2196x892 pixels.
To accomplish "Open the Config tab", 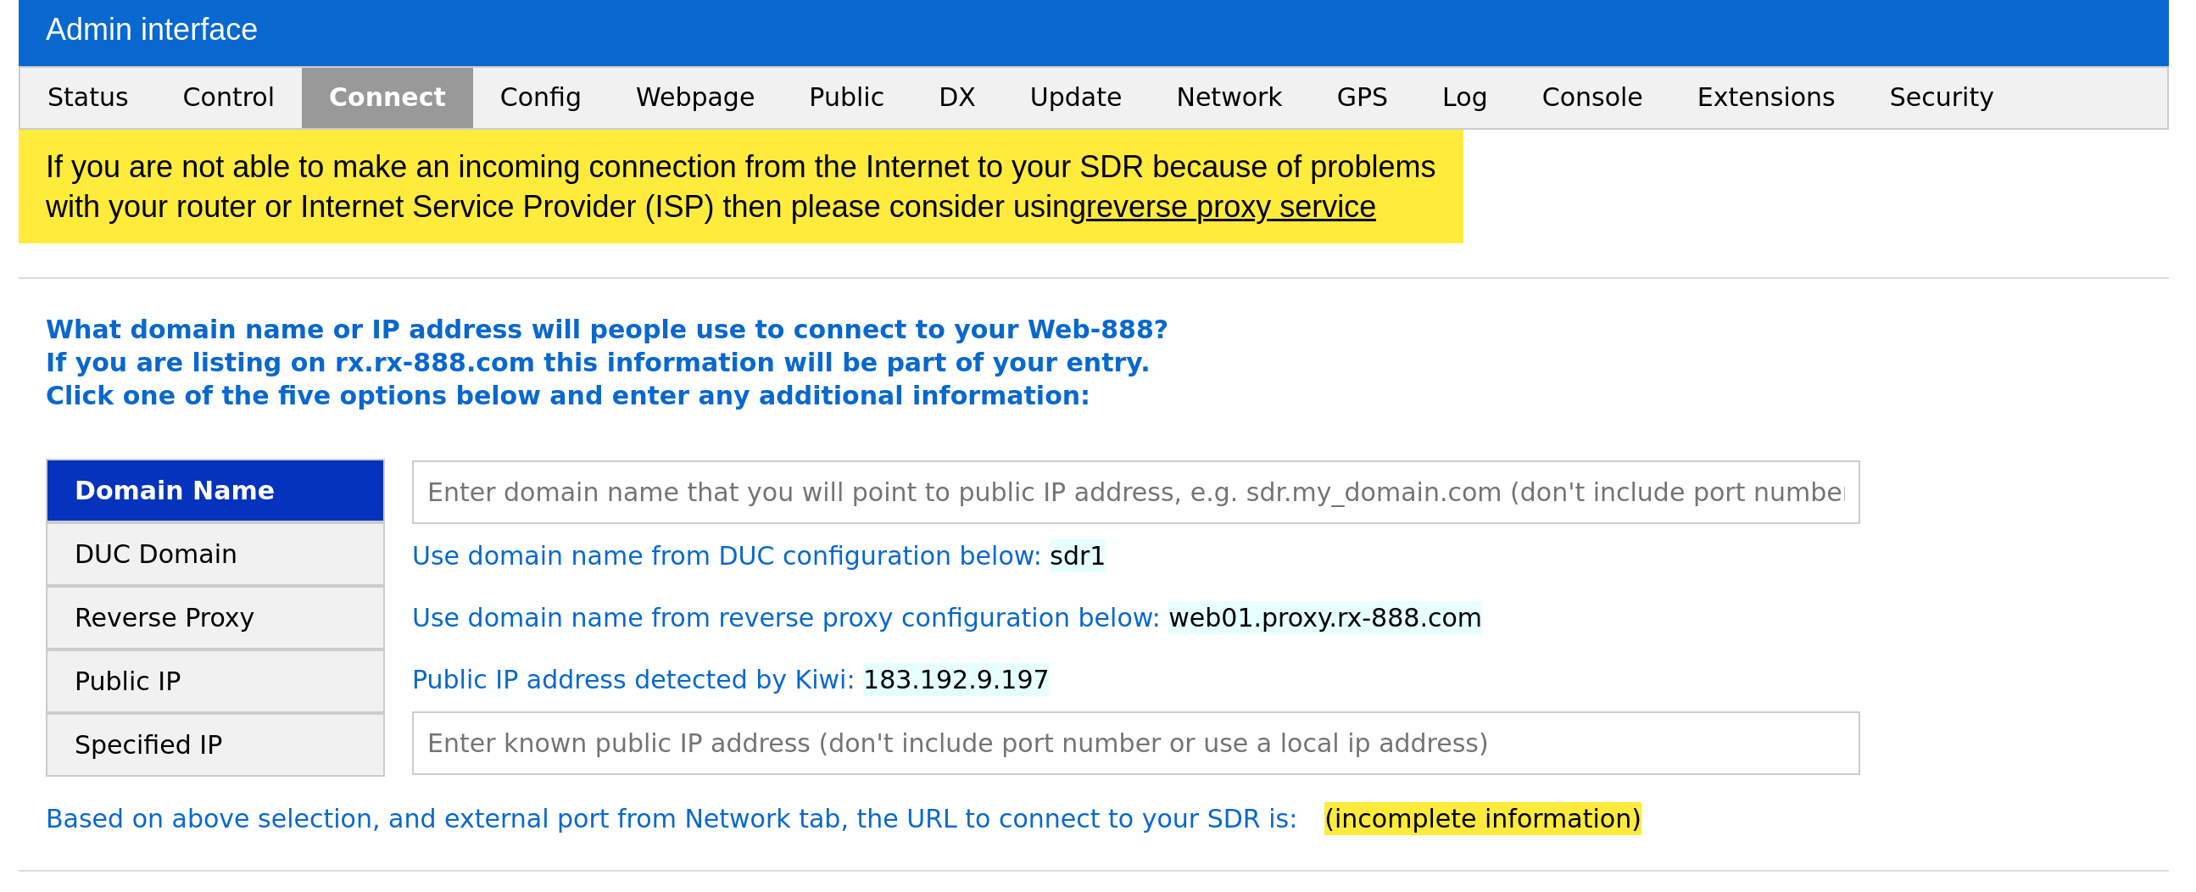I will (x=539, y=98).
